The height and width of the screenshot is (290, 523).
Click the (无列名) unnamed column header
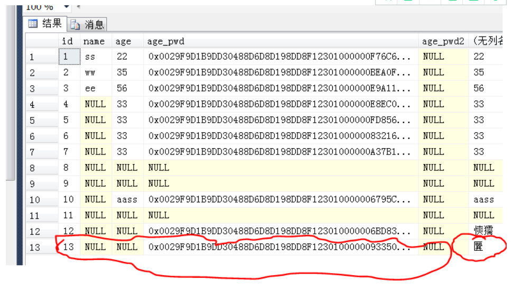click(x=486, y=41)
